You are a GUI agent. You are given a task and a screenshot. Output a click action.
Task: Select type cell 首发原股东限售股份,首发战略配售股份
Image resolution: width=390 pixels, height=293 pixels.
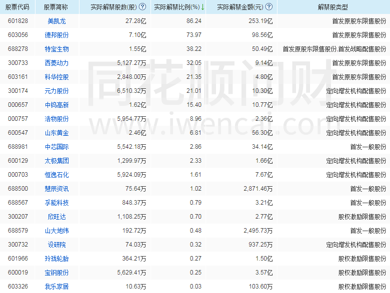click(x=334, y=49)
